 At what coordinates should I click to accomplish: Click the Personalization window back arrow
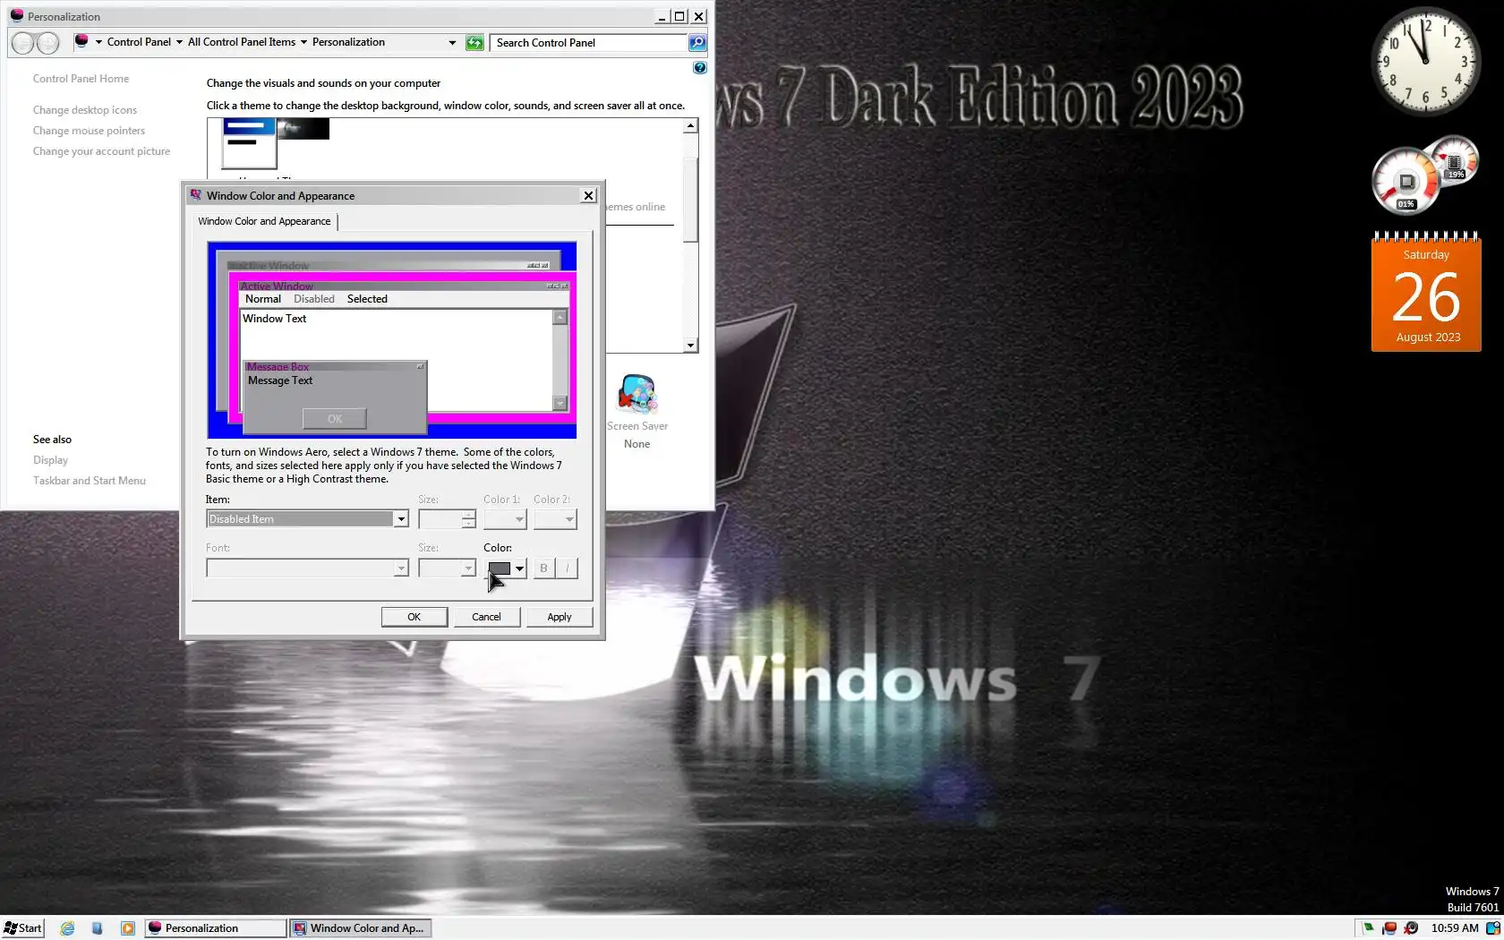[23, 42]
